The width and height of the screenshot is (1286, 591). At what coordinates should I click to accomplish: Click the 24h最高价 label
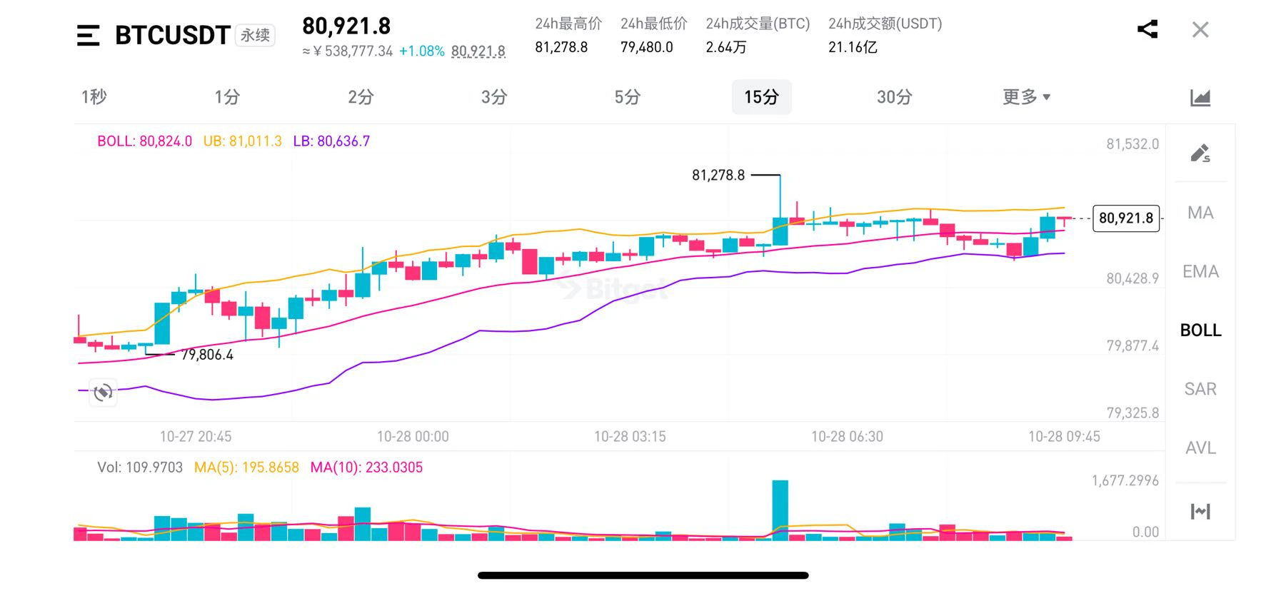tap(568, 24)
